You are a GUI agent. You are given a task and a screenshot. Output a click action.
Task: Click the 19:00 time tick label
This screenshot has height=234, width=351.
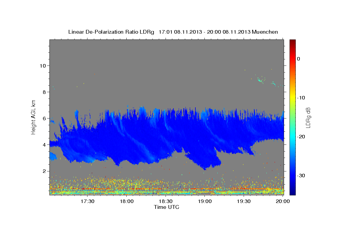point(205,201)
